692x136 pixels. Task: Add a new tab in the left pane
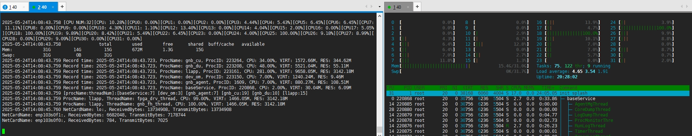(62, 7)
